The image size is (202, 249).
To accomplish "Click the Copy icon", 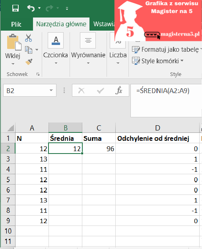I will click(29, 50).
